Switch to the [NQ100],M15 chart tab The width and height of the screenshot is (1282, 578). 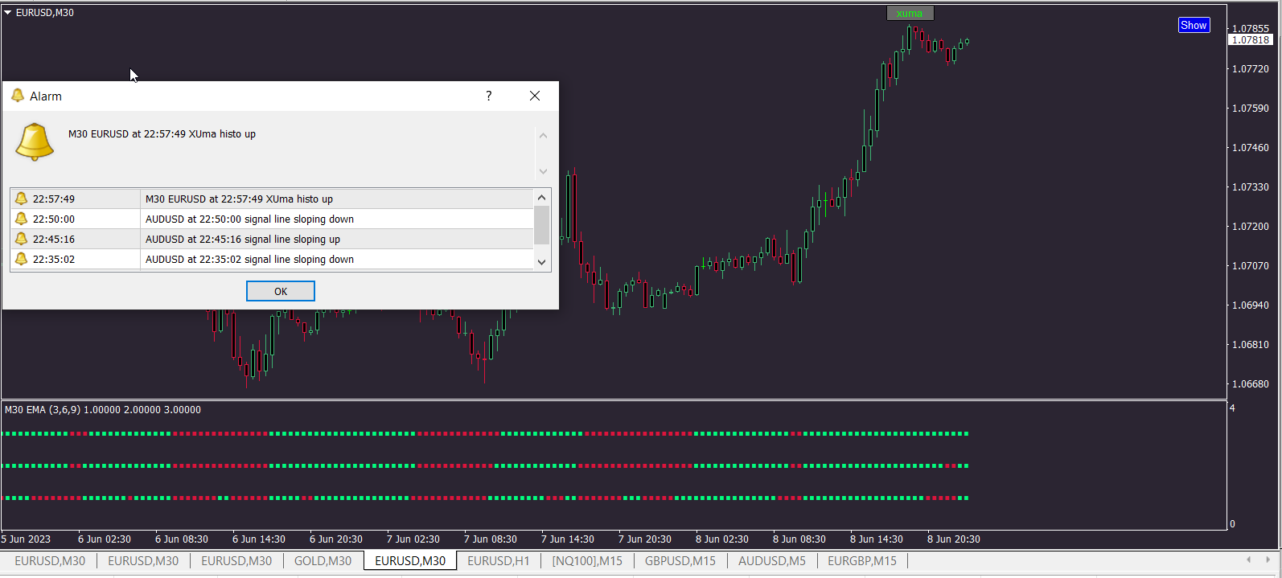(x=587, y=561)
